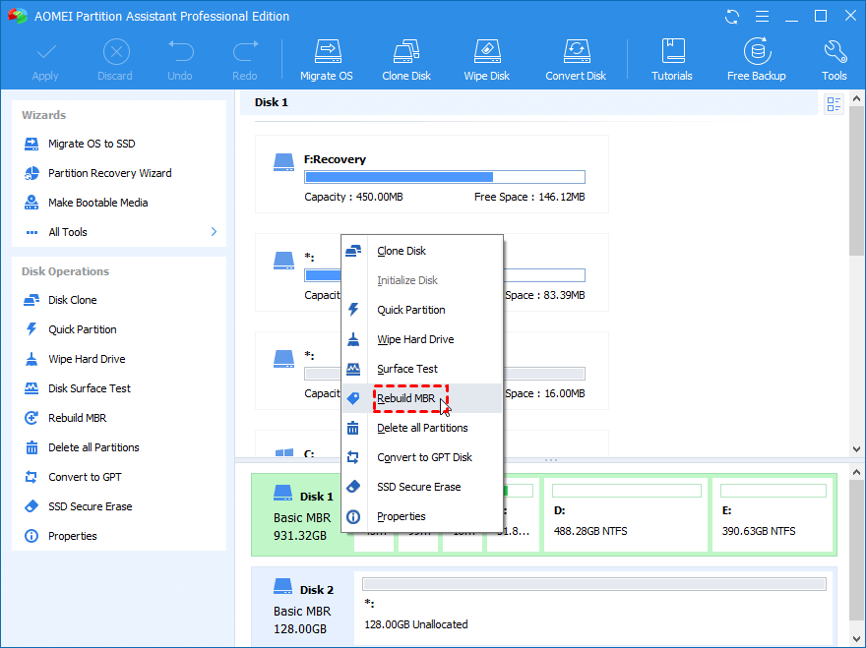866x648 pixels.
Task: Toggle the disk view mode icon
Action: pyautogui.click(x=835, y=104)
